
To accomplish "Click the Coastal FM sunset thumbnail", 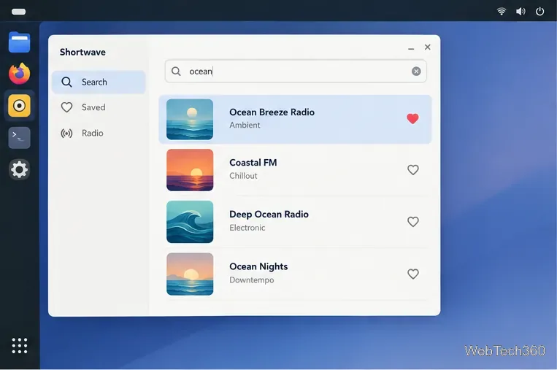I will [x=190, y=170].
